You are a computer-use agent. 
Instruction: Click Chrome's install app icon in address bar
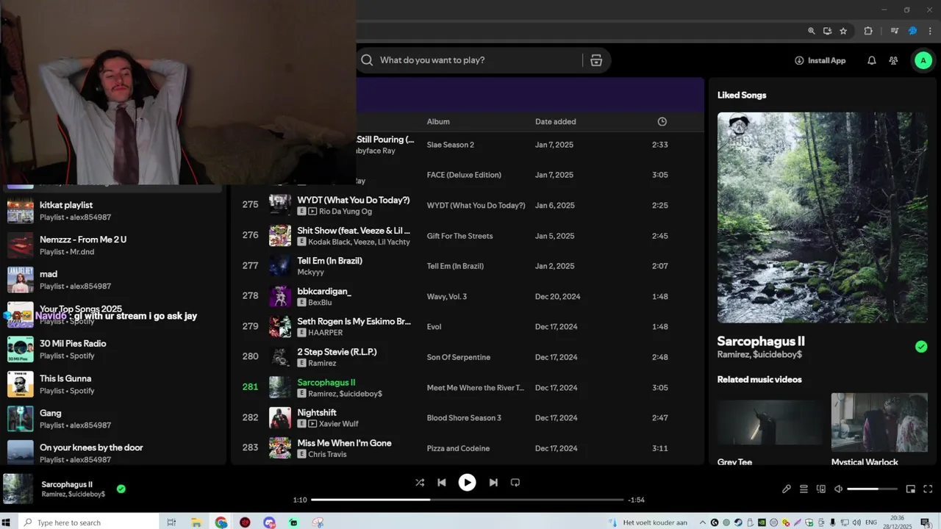(827, 31)
